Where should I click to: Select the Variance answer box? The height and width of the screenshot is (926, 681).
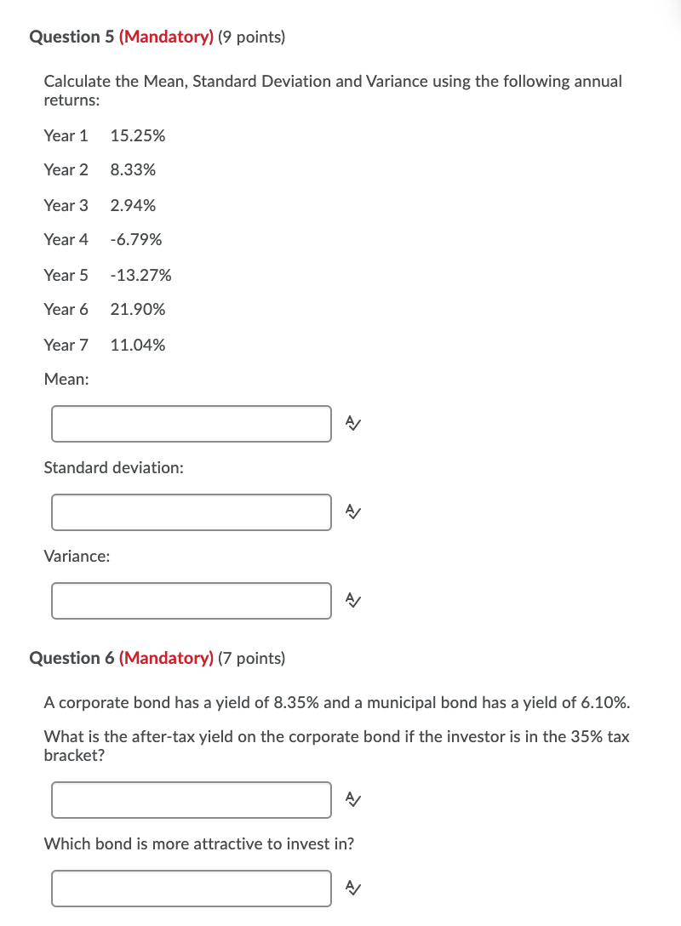pyautogui.click(x=191, y=600)
